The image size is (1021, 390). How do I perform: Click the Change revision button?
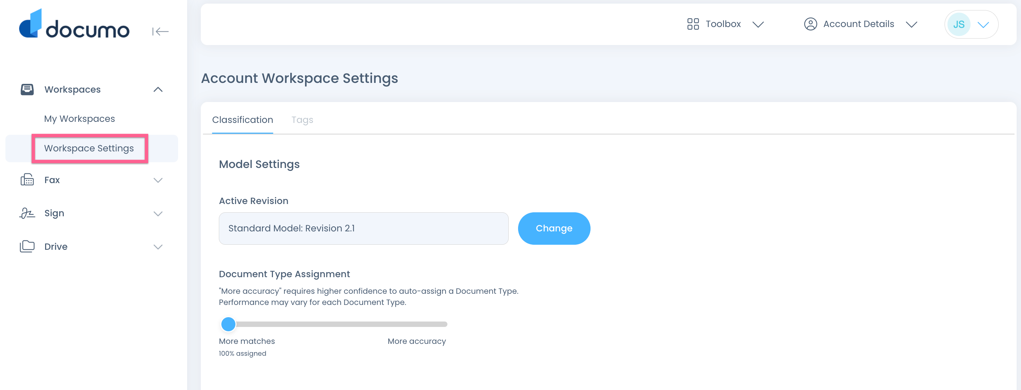coord(554,228)
